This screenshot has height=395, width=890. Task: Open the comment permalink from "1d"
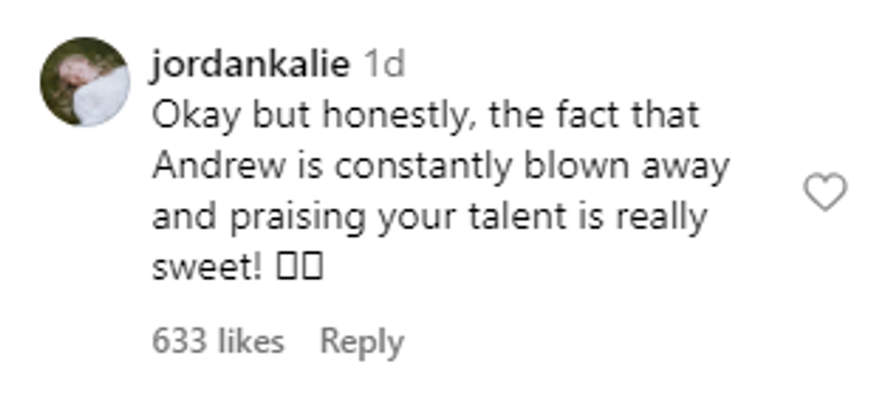point(384,65)
